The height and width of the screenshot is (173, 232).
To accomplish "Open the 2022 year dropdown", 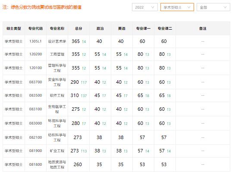I will (145, 7).
